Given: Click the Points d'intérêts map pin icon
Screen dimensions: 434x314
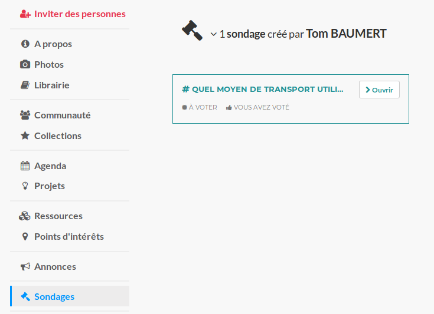Looking at the screenshot, I should point(25,236).
